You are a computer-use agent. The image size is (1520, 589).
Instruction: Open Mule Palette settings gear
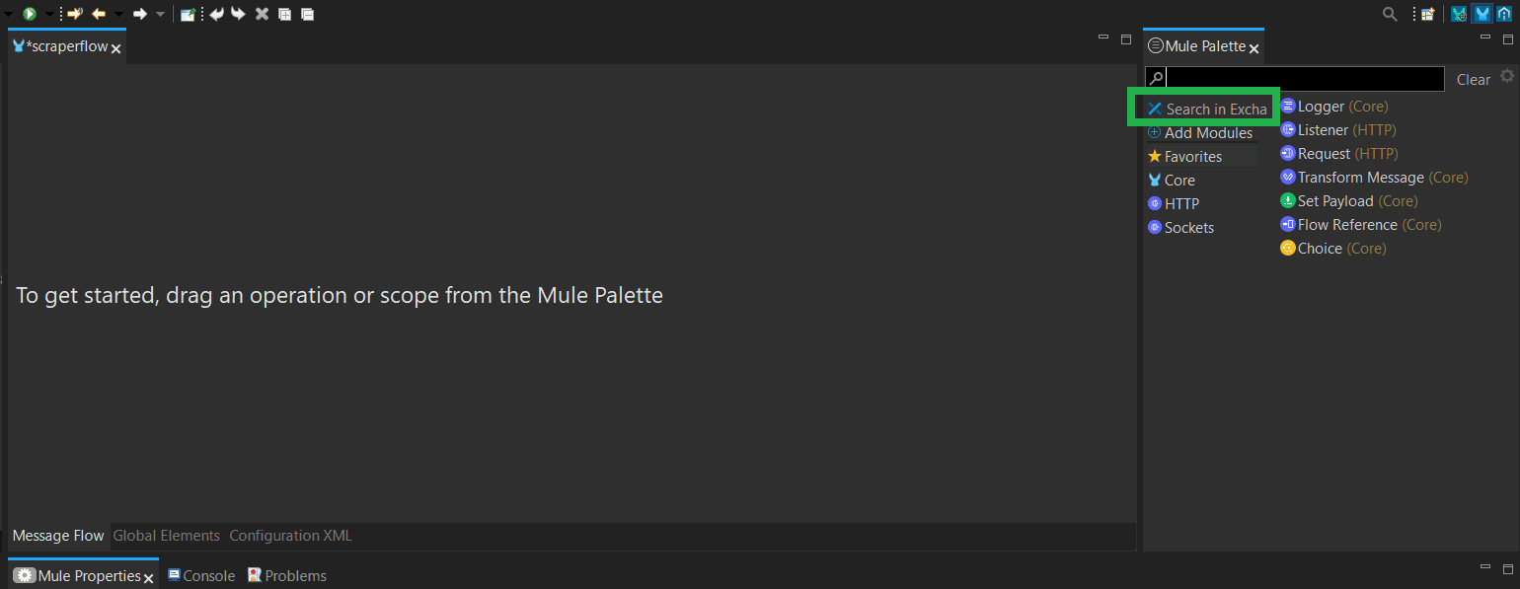click(1506, 76)
